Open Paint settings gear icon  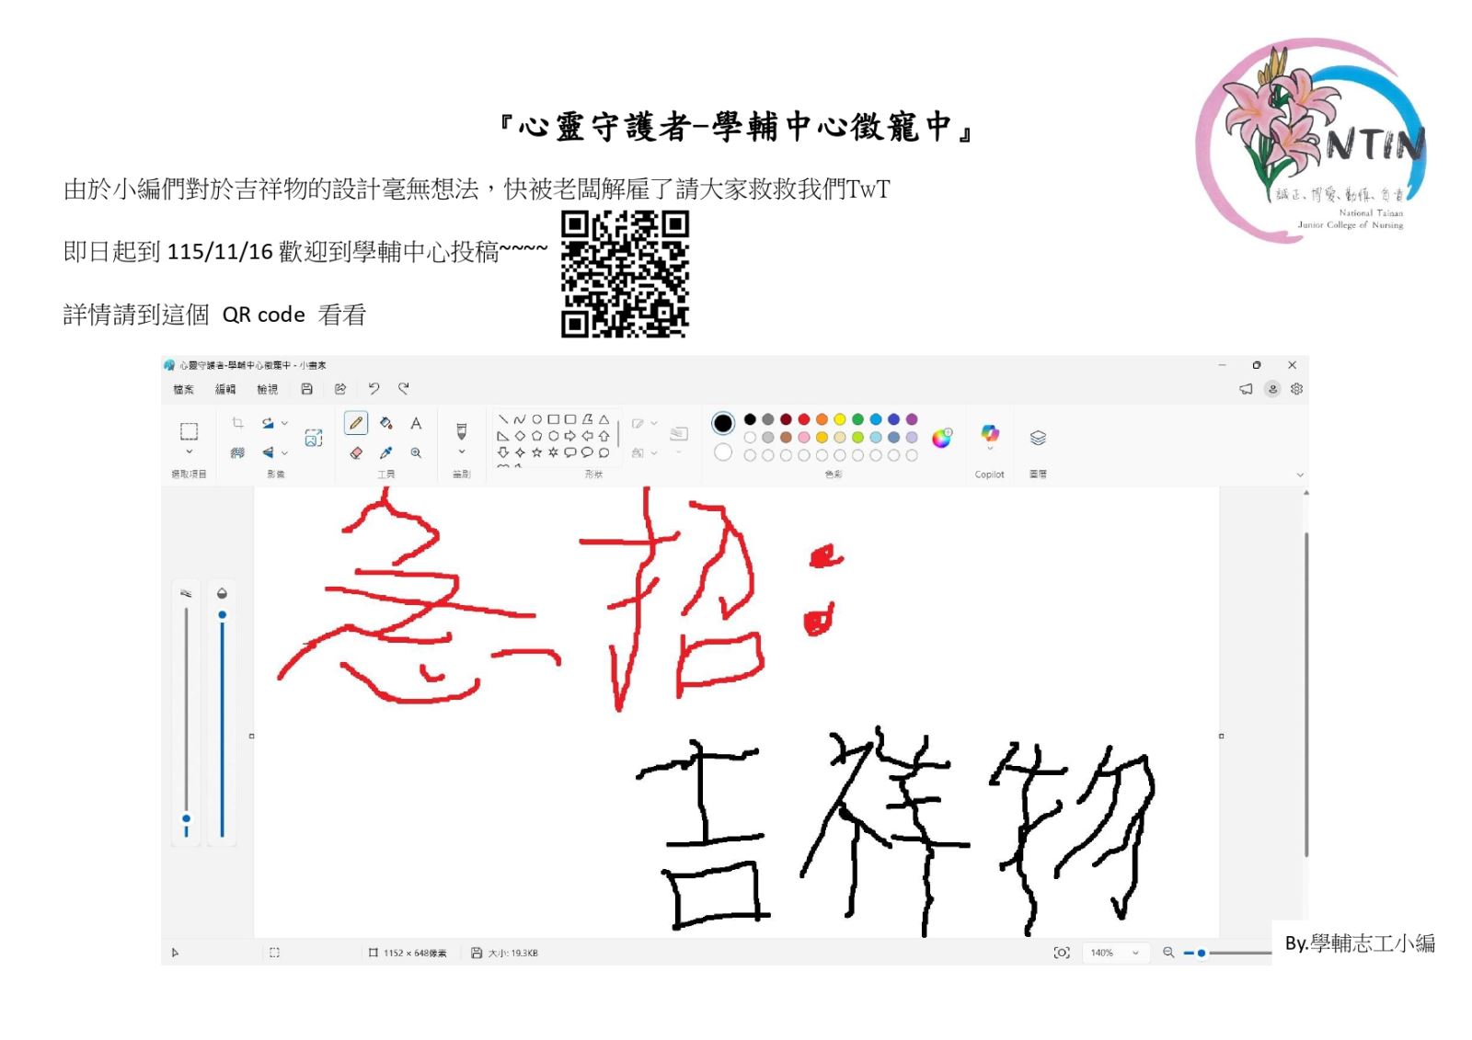tap(1297, 389)
